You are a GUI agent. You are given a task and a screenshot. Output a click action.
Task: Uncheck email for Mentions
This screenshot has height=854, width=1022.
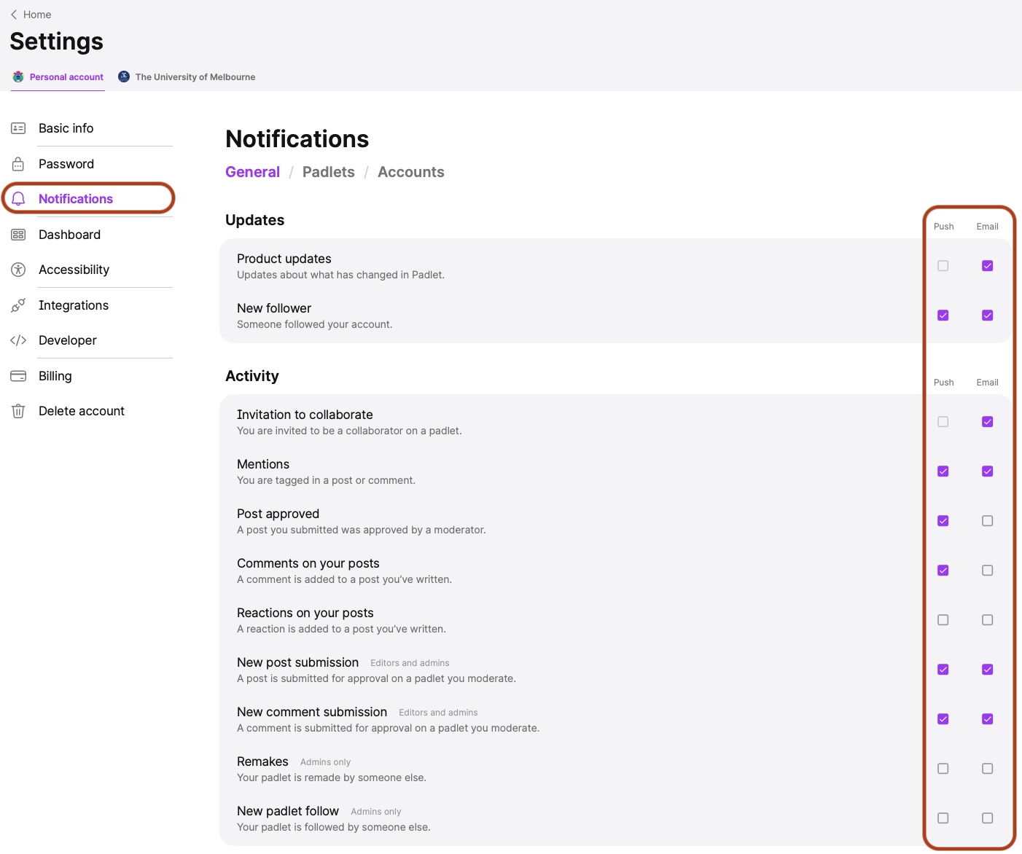[x=988, y=471]
